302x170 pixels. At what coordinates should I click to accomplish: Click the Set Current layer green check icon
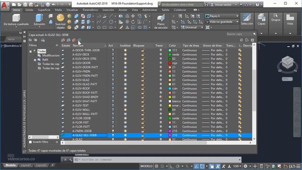pos(79,40)
